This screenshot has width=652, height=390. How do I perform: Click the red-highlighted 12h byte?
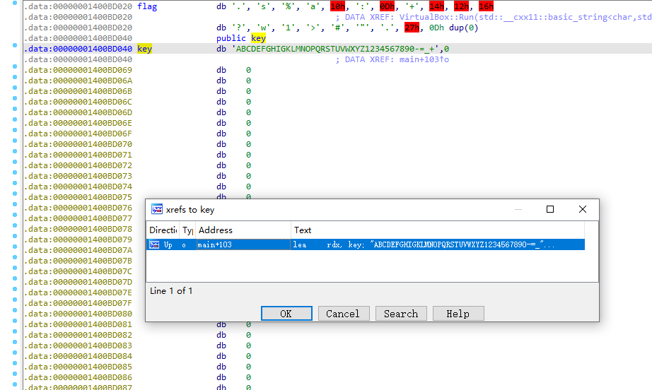pyautogui.click(x=462, y=6)
